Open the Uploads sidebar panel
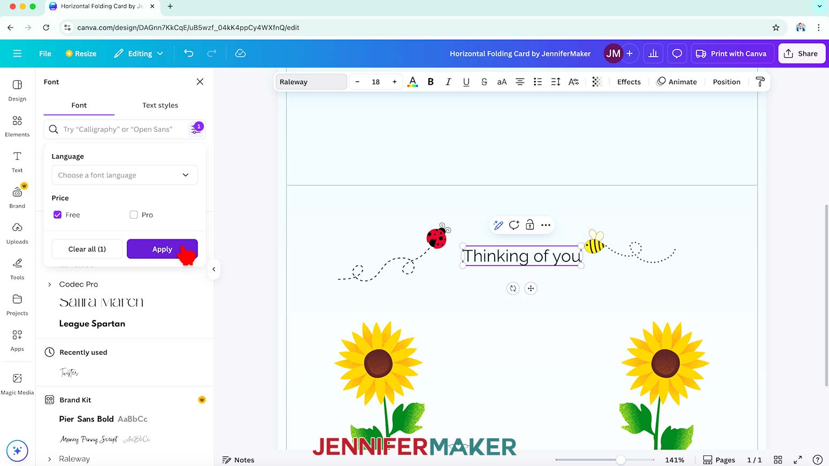The width and height of the screenshot is (829, 466). (17, 234)
